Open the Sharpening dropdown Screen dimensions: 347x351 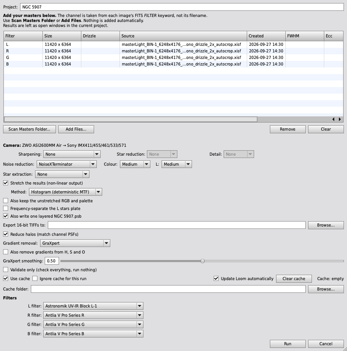(x=72, y=154)
